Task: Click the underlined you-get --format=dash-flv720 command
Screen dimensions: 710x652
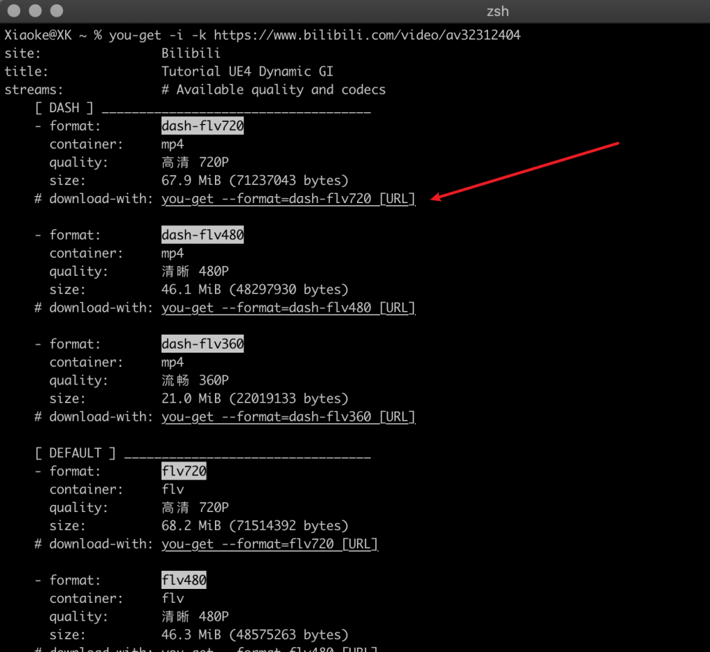Action: pyautogui.click(x=288, y=199)
